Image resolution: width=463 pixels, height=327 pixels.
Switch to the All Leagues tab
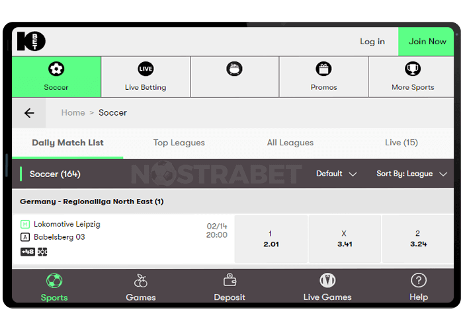[x=290, y=143]
